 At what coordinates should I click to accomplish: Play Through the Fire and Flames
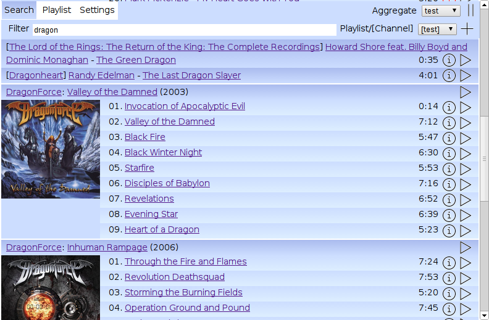click(x=466, y=263)
